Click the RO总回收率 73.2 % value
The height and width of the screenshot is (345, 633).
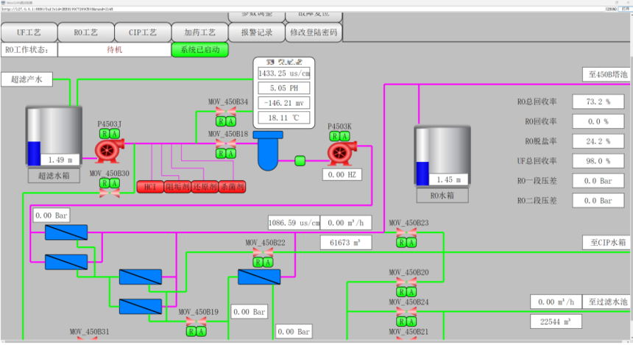(598, 102)
